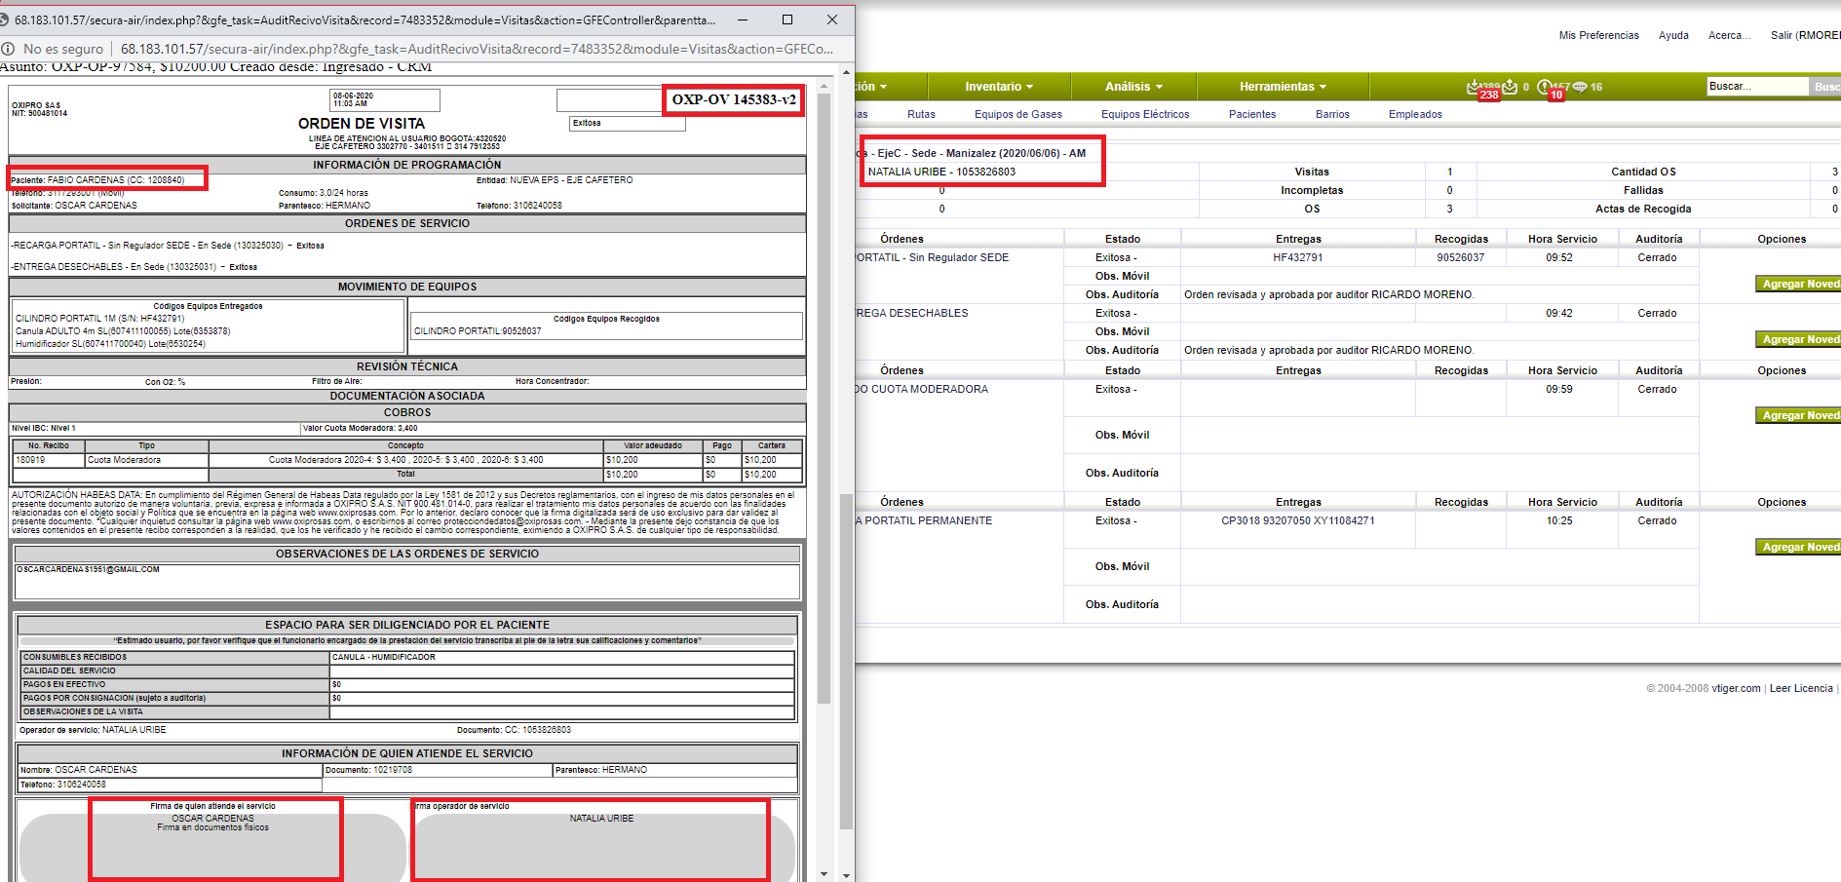Click the site info icon in popup address bar
This screenshot has height=882, width=1841.
8,49
